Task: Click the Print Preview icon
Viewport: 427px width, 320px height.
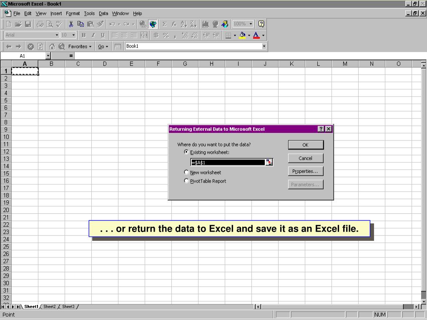Action: [x=49, y=24]
